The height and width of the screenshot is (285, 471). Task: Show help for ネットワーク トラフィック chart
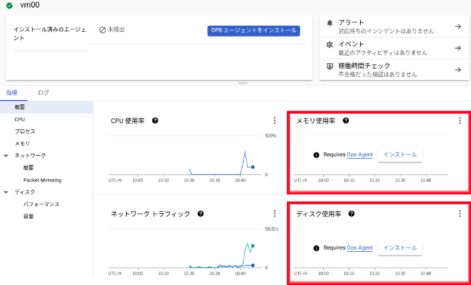tap(200, 214)
